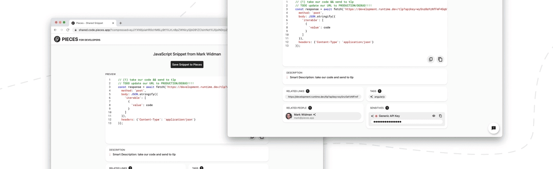Click the browser forward arrow

click(61, 30)
